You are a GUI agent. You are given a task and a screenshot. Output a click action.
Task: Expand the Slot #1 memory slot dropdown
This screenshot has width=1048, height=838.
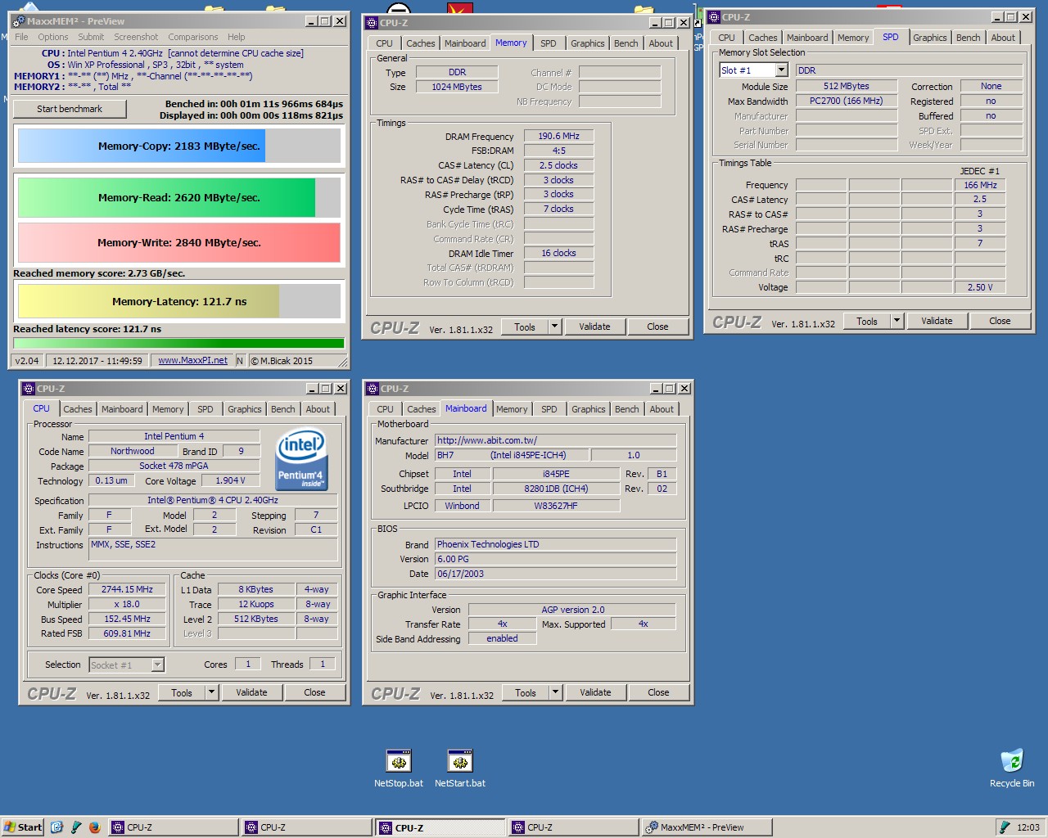(781, 70)
